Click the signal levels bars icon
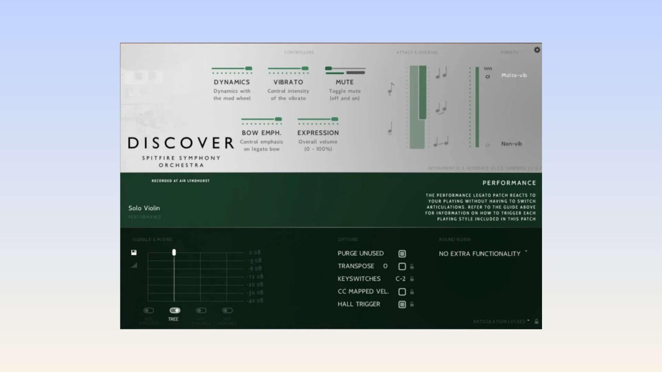662x372 pixels. pyautogui.click(x=134, y=265)
